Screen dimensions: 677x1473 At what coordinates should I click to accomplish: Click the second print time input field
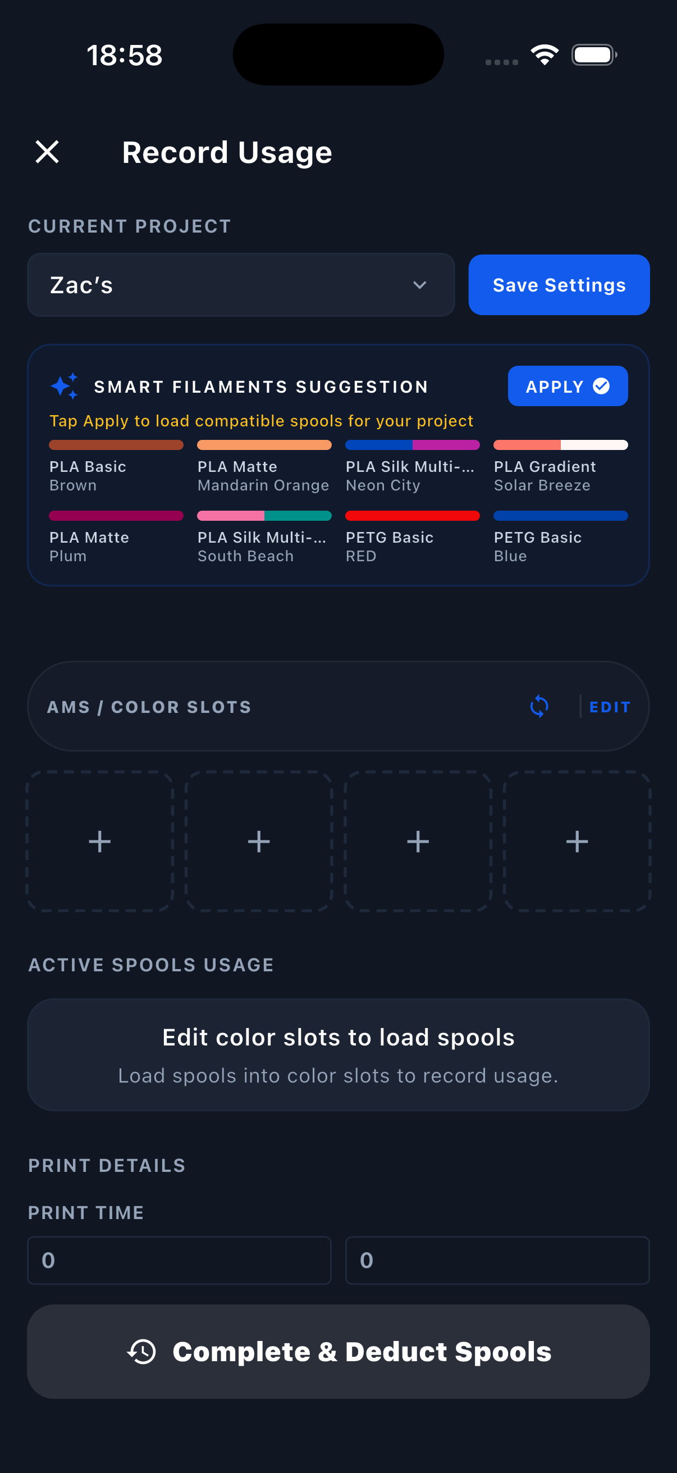point(497,1260)
